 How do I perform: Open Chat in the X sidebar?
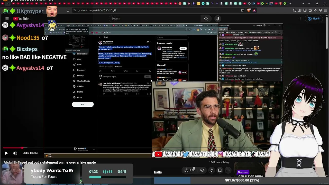pyautogui.click(x=77, y=59)
